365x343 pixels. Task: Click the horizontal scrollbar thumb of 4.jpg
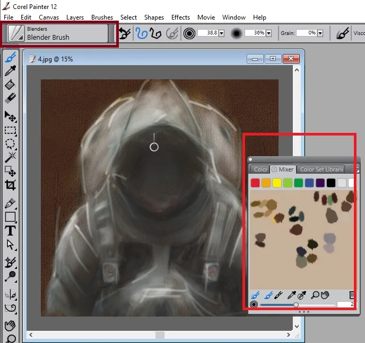pos(160,335)
